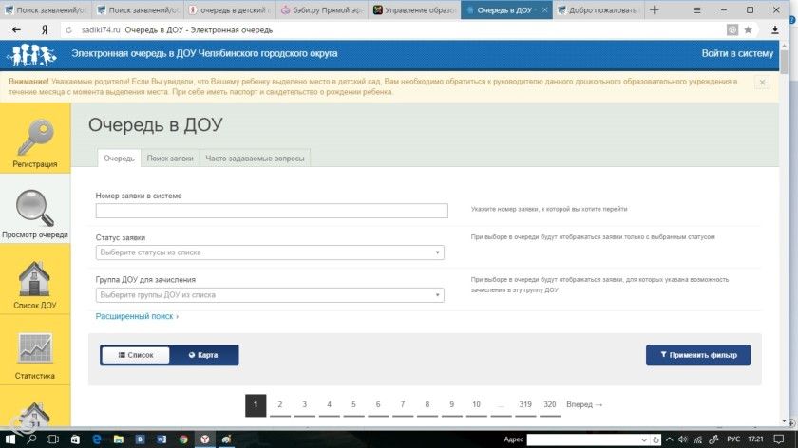Focus the Номер заявки в системе field
798x448 pixels.
click(x=272, y=211)
